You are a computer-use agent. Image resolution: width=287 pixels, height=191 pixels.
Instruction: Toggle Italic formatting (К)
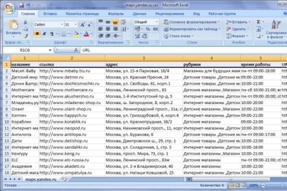pyautogui.click(x=44, y=34)
